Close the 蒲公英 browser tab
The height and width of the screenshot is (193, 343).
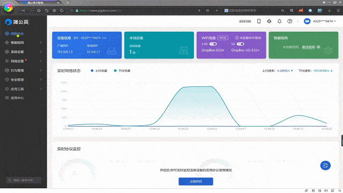click(x=58, y=3)
